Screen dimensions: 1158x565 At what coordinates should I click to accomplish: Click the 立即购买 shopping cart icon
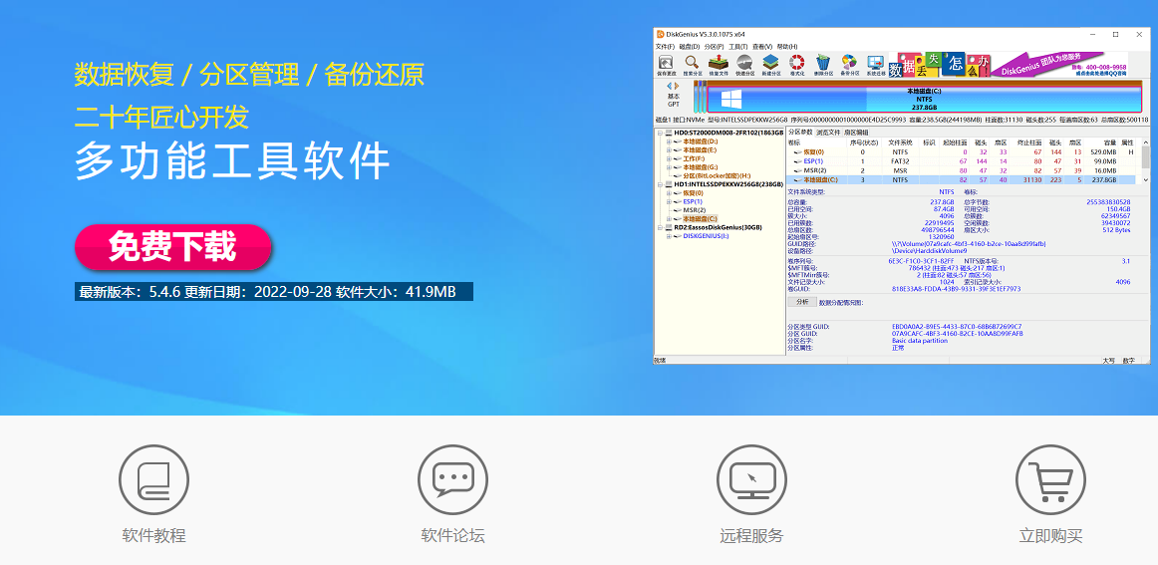1050,479
